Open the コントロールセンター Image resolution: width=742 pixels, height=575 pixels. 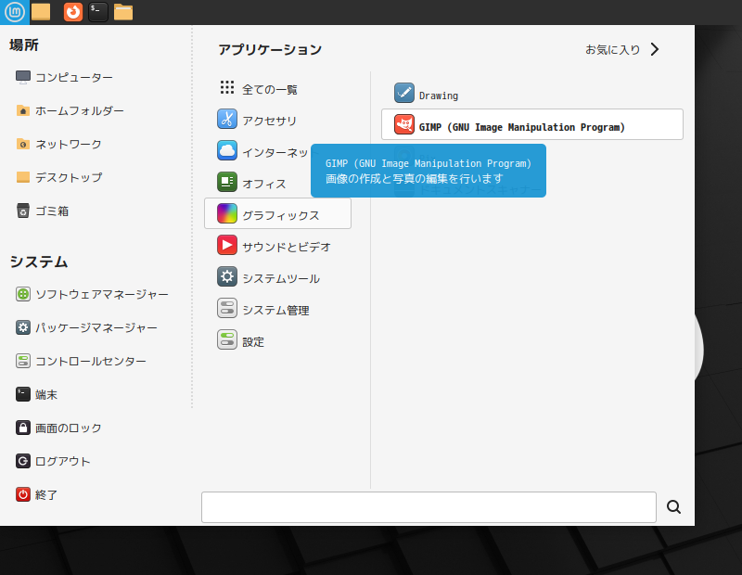[81, 361]
